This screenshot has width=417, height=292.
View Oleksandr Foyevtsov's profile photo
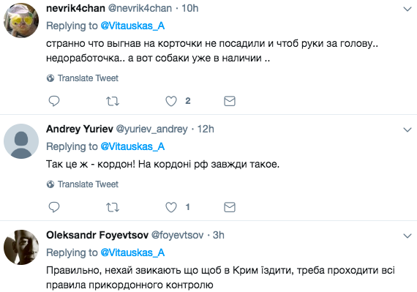tap(21, 247)
